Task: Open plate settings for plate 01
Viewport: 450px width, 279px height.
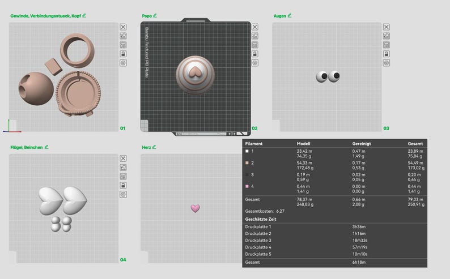Action: point(123,63)
